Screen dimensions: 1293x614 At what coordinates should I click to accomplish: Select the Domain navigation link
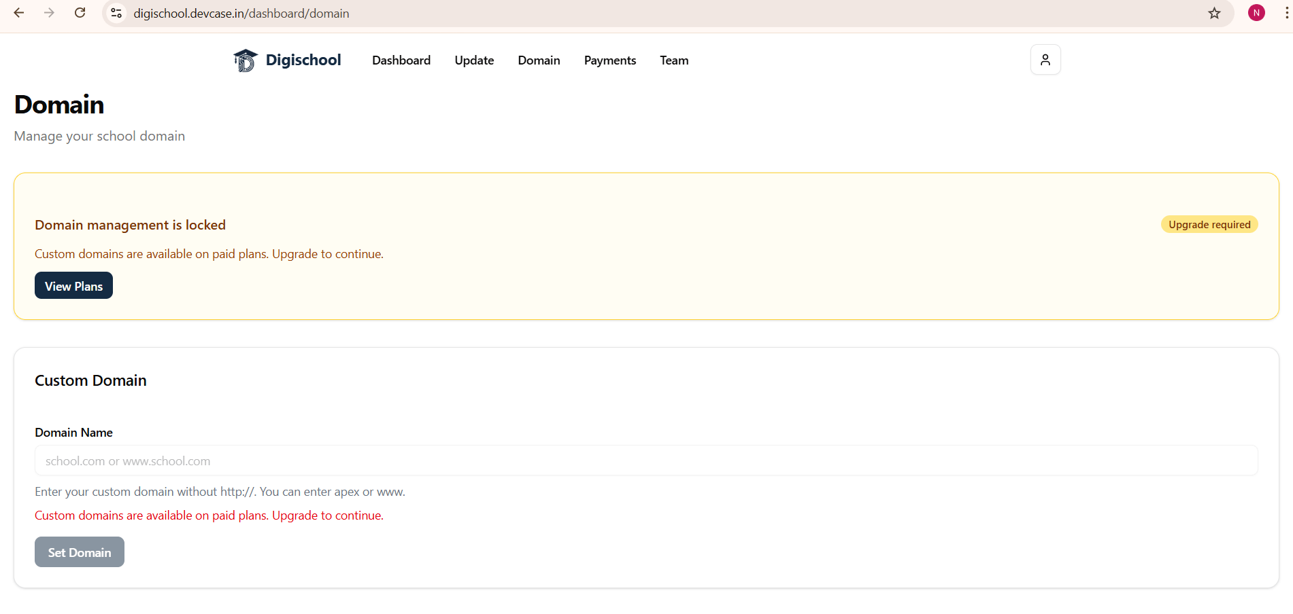539,60
